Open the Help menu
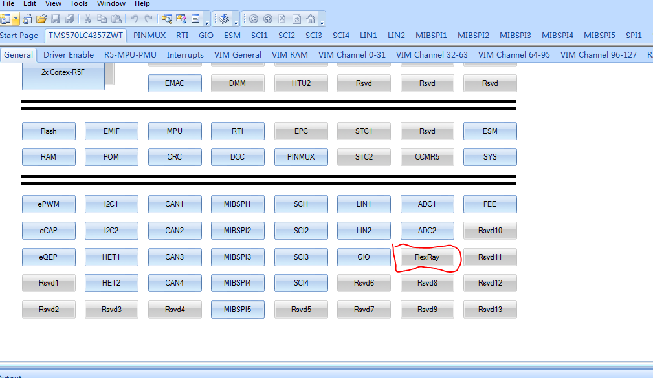653x378 pixels. (x=142, y=3)
